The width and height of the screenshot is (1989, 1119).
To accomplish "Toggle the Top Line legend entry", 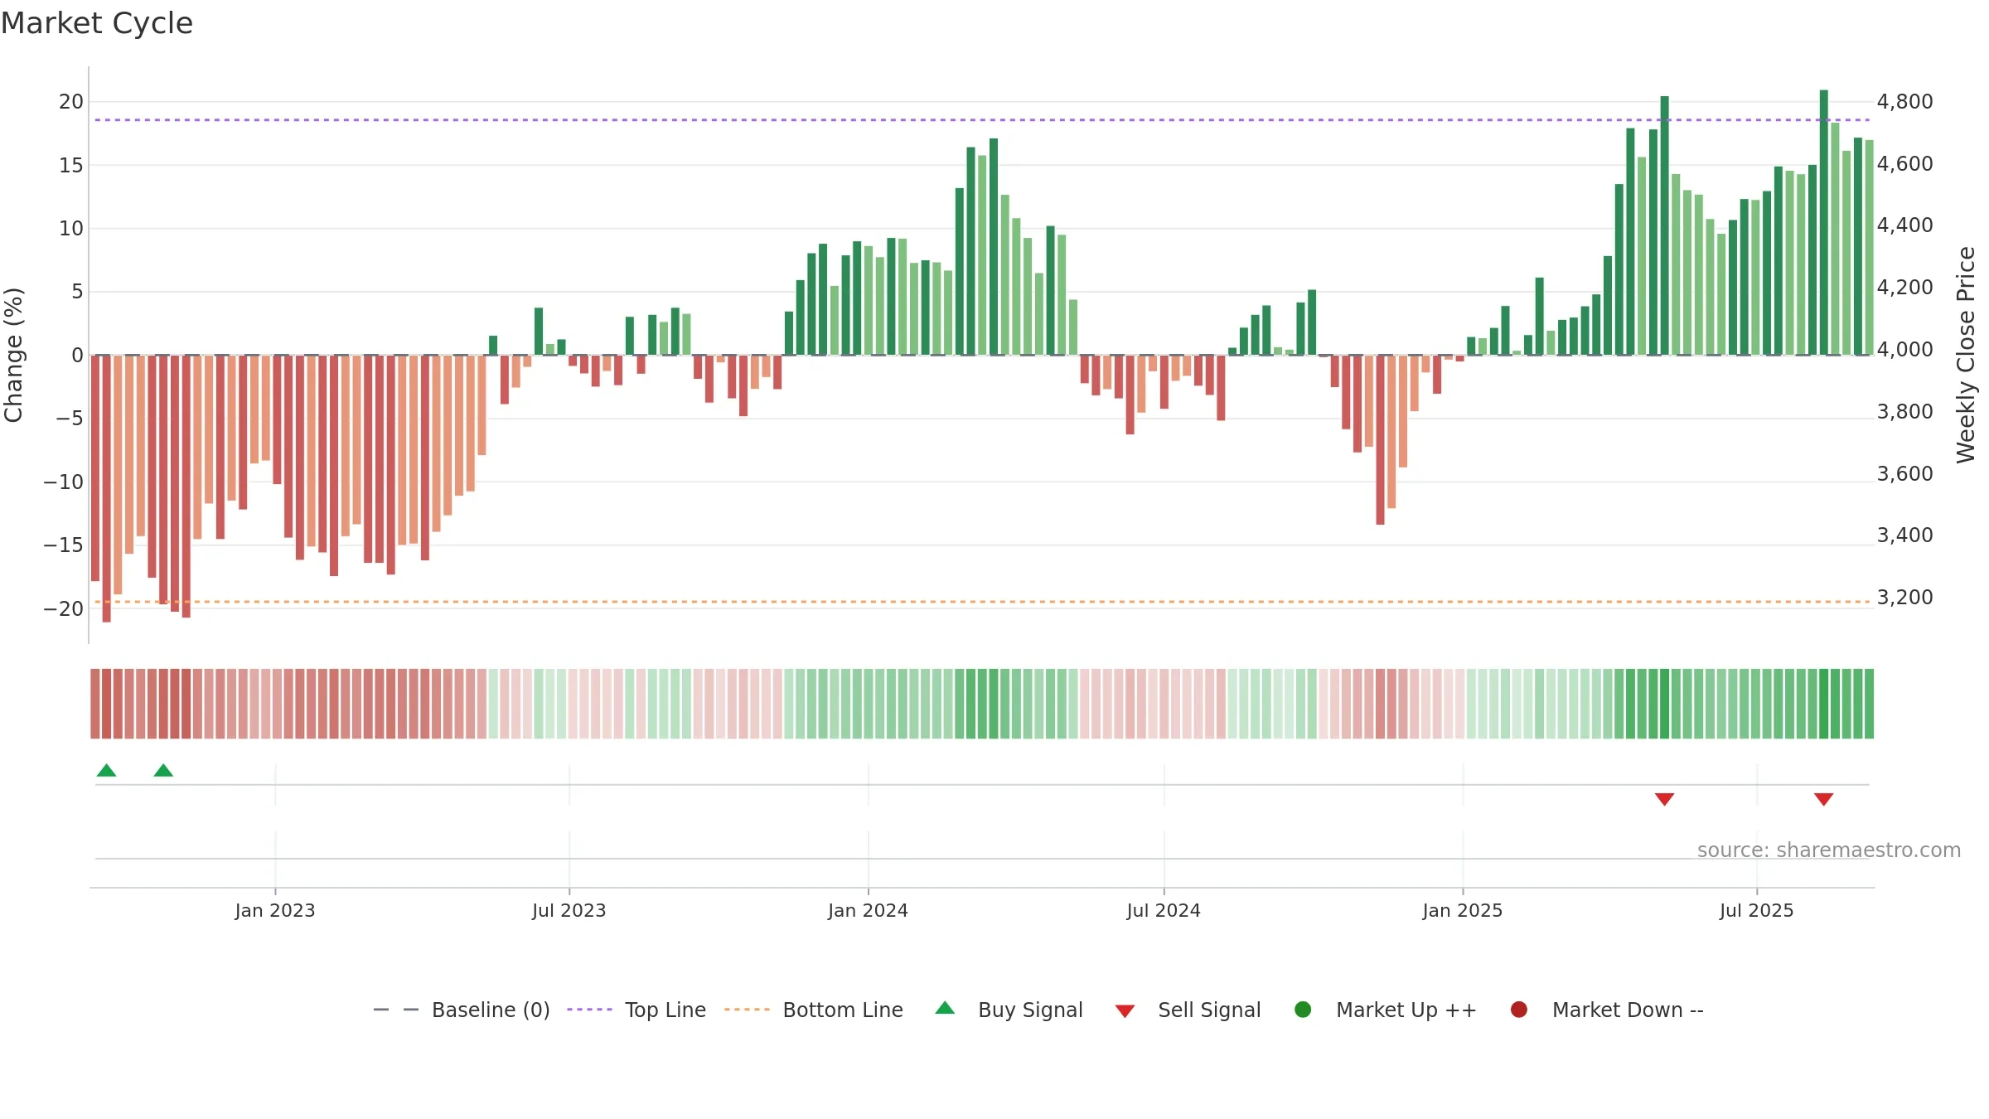I will [x=636, y=1010].
